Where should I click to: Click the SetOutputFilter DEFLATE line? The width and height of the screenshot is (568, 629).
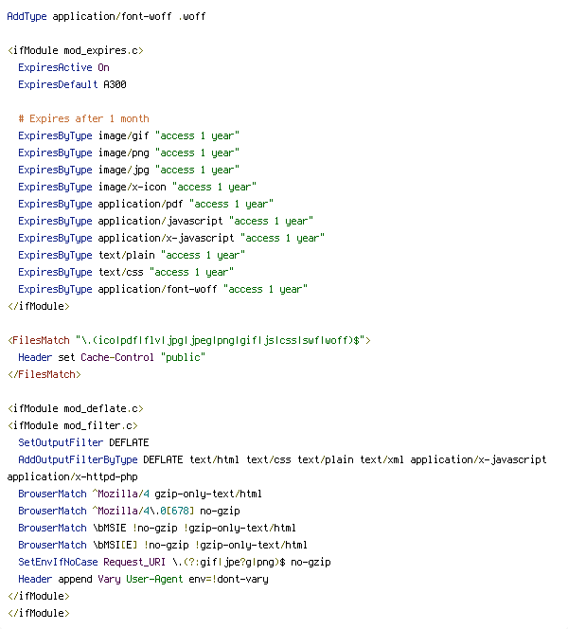pyautogui.click(x=83, y=443)
